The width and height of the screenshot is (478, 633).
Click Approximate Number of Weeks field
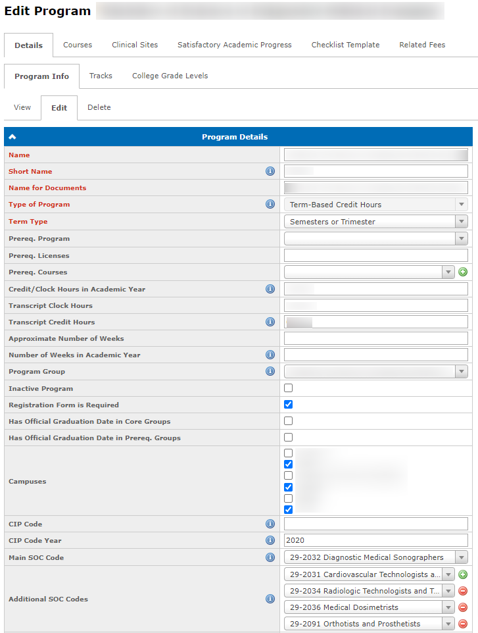pyautogui.click(x=376, y=338)
